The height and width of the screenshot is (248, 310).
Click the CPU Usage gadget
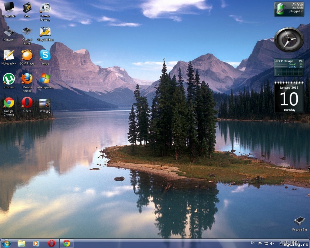(x=289, y=68)
